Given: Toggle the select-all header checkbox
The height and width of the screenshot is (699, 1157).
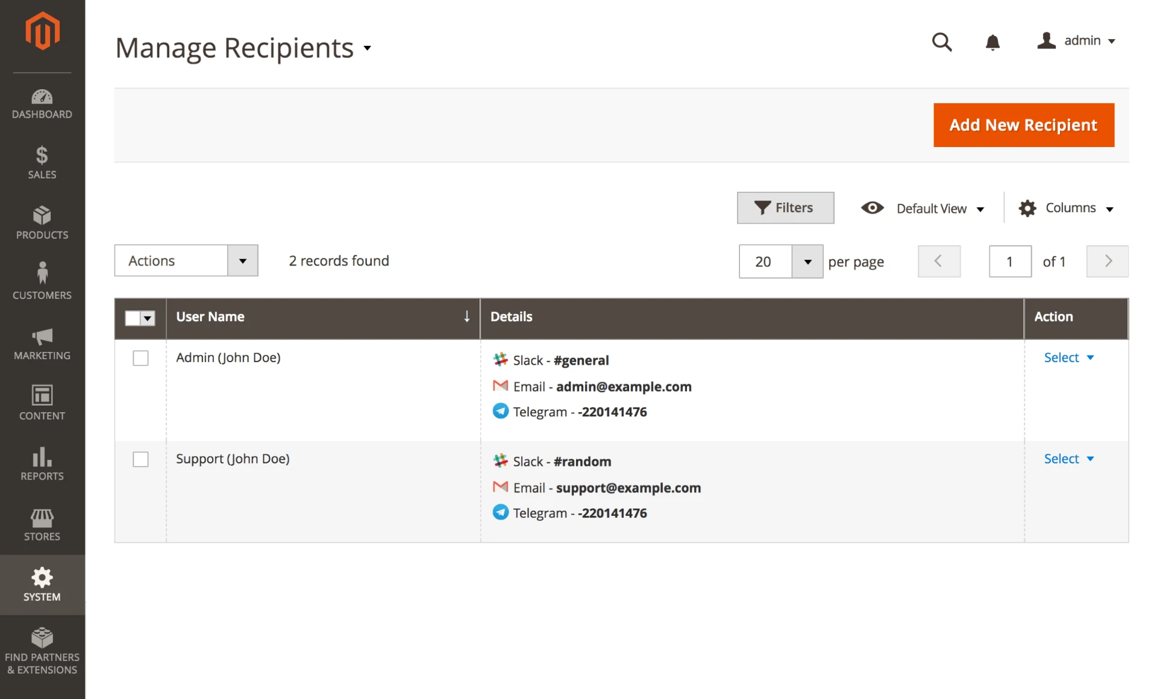Looking at the screenshot, I should [133, 318].
